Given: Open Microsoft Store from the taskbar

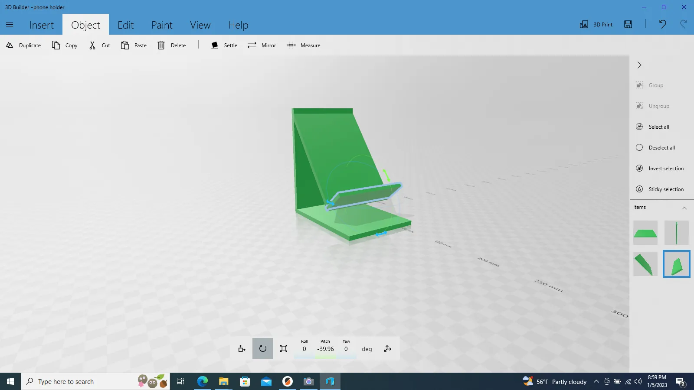Looking at the screenshot, I should coord(245,381).
